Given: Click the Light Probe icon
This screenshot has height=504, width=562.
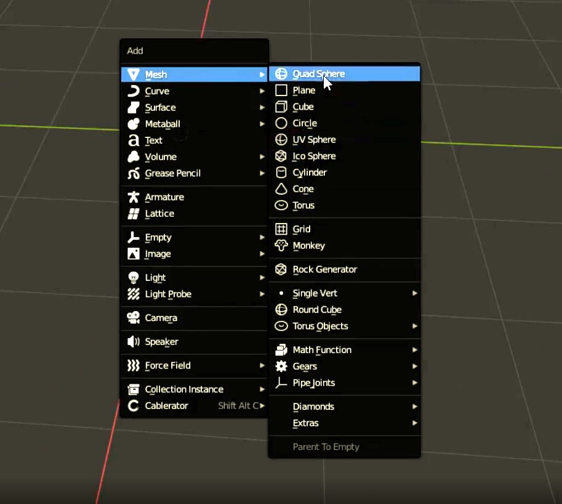Looking at the screenshot, I should click(x=134, y=294).
